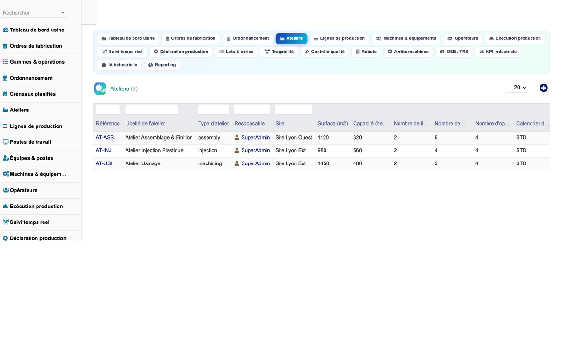Open the Arrêts machines tab
The height and width of the screenshot is (348, 562).
[x=408, y=52]
